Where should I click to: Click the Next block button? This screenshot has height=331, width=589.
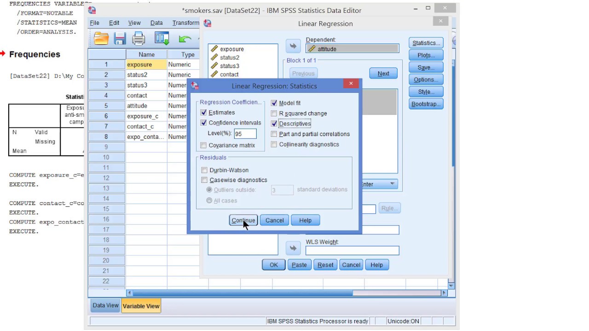383,74
